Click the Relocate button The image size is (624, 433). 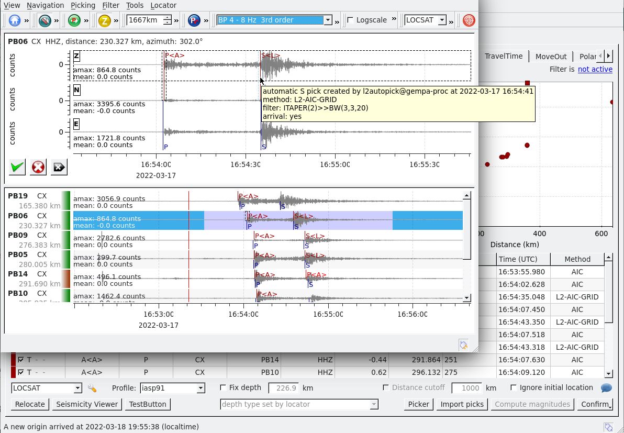30,404
